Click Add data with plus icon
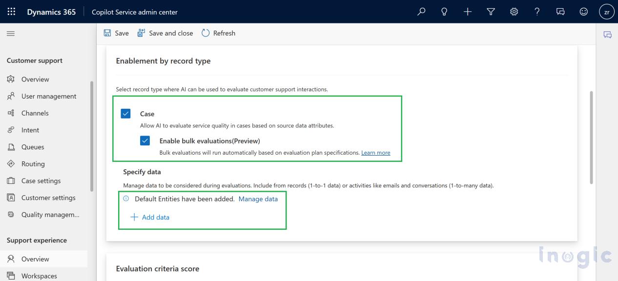This screenshot has height=281, width=618. click(150, 217)
